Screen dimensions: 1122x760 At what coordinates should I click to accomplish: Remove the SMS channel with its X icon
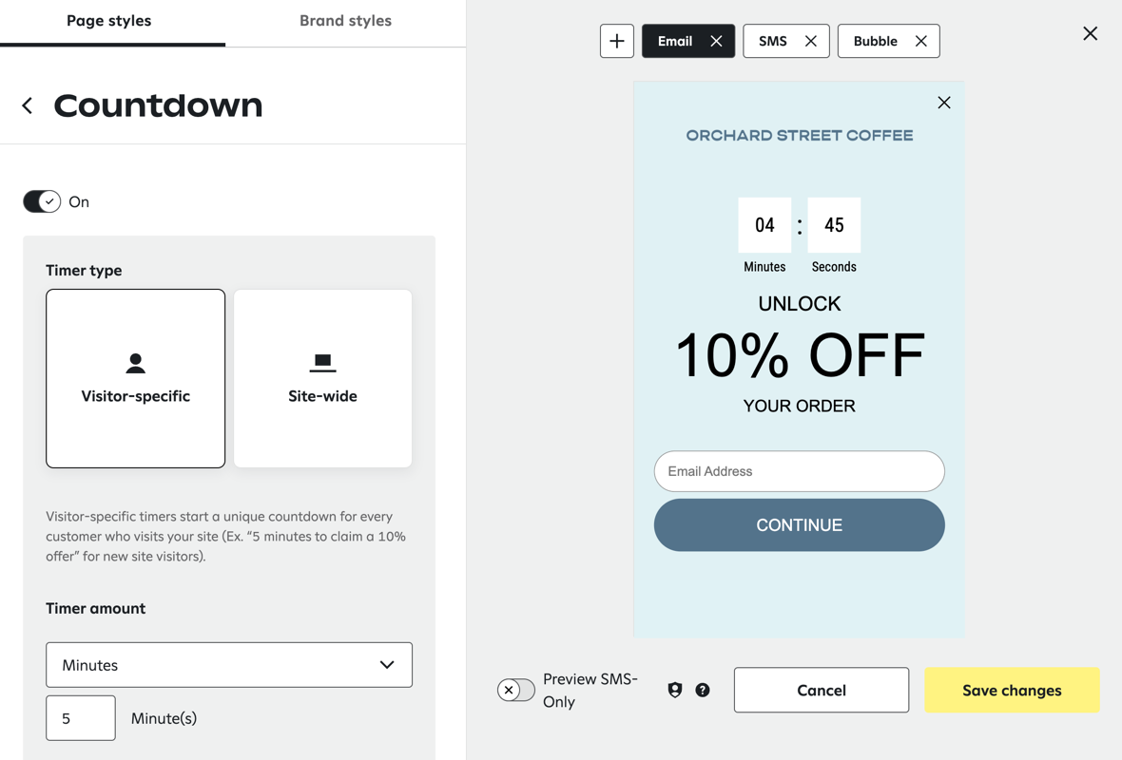click(811, 41)
